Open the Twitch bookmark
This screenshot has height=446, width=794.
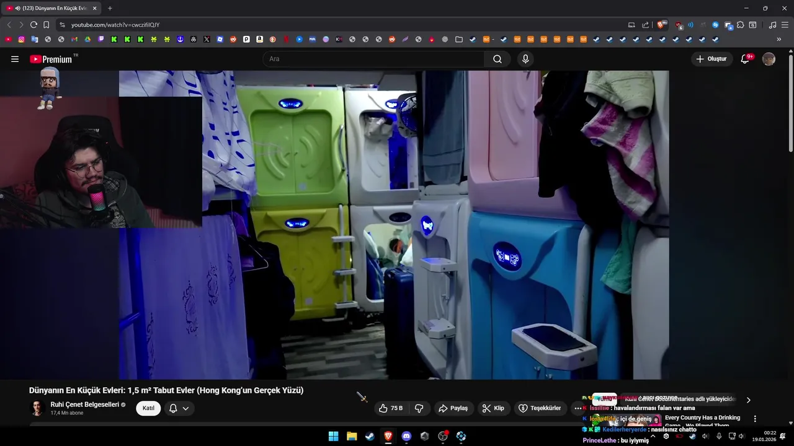pos(100,39)
